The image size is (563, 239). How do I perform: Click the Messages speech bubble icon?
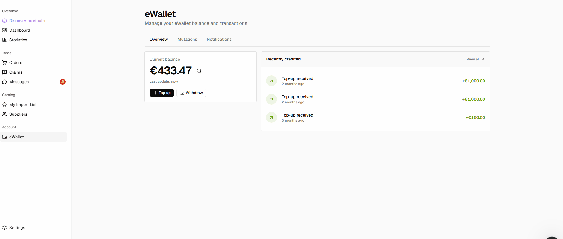click(4, 82)
